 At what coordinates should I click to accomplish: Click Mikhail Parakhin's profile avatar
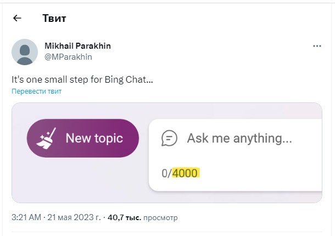point(25,52)
